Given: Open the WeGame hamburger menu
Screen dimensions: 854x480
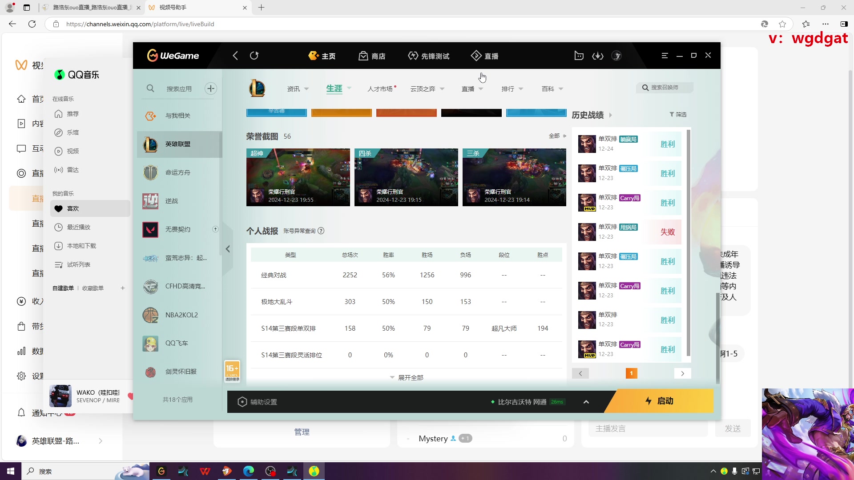Looking at the screenshot, I should click(665, 56).
